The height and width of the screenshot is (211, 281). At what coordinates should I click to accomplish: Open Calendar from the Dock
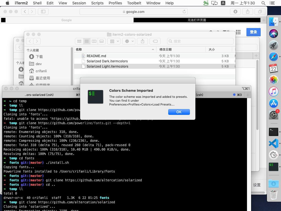pos(274,68)
